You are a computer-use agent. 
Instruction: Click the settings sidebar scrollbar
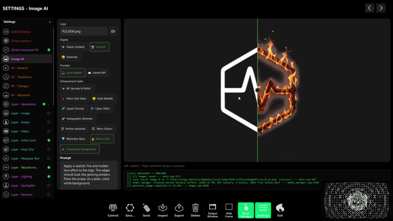click(53, 66)
